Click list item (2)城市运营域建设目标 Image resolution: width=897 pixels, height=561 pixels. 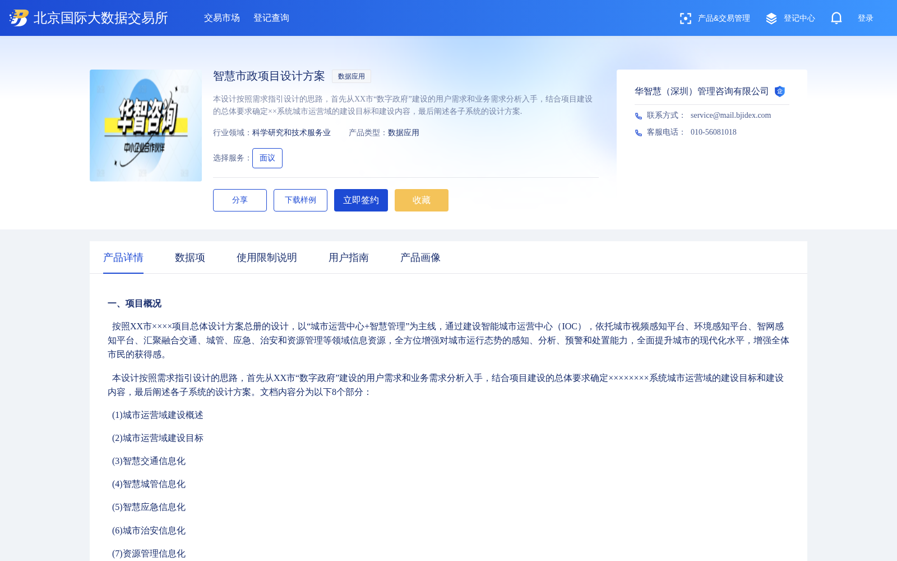point(158,438)
